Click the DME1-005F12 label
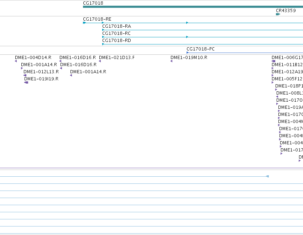 pyautogui.click(x=287, y=79)
